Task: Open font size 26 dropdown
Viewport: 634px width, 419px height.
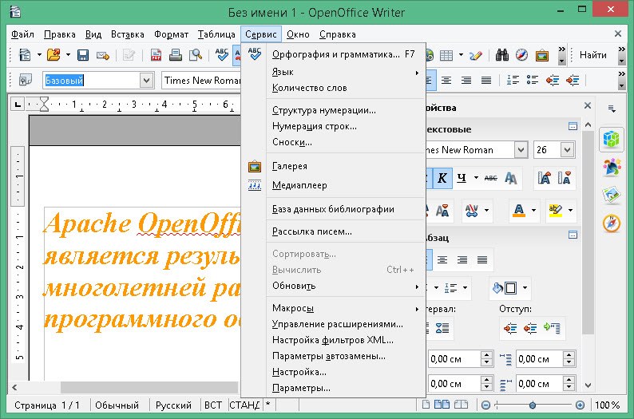Action: click(x=567, y=150)
